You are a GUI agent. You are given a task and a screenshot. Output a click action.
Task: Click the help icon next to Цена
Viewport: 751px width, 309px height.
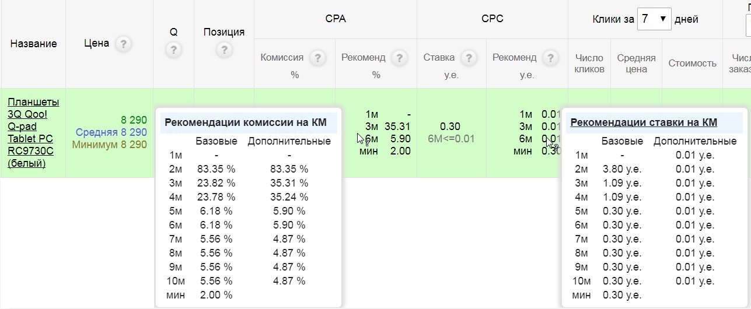pyautogui.click(x=123, y=44)
